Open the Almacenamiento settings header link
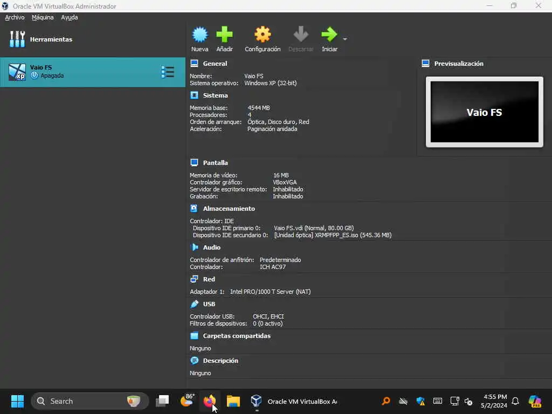552x414 pixels. [229, 209]
